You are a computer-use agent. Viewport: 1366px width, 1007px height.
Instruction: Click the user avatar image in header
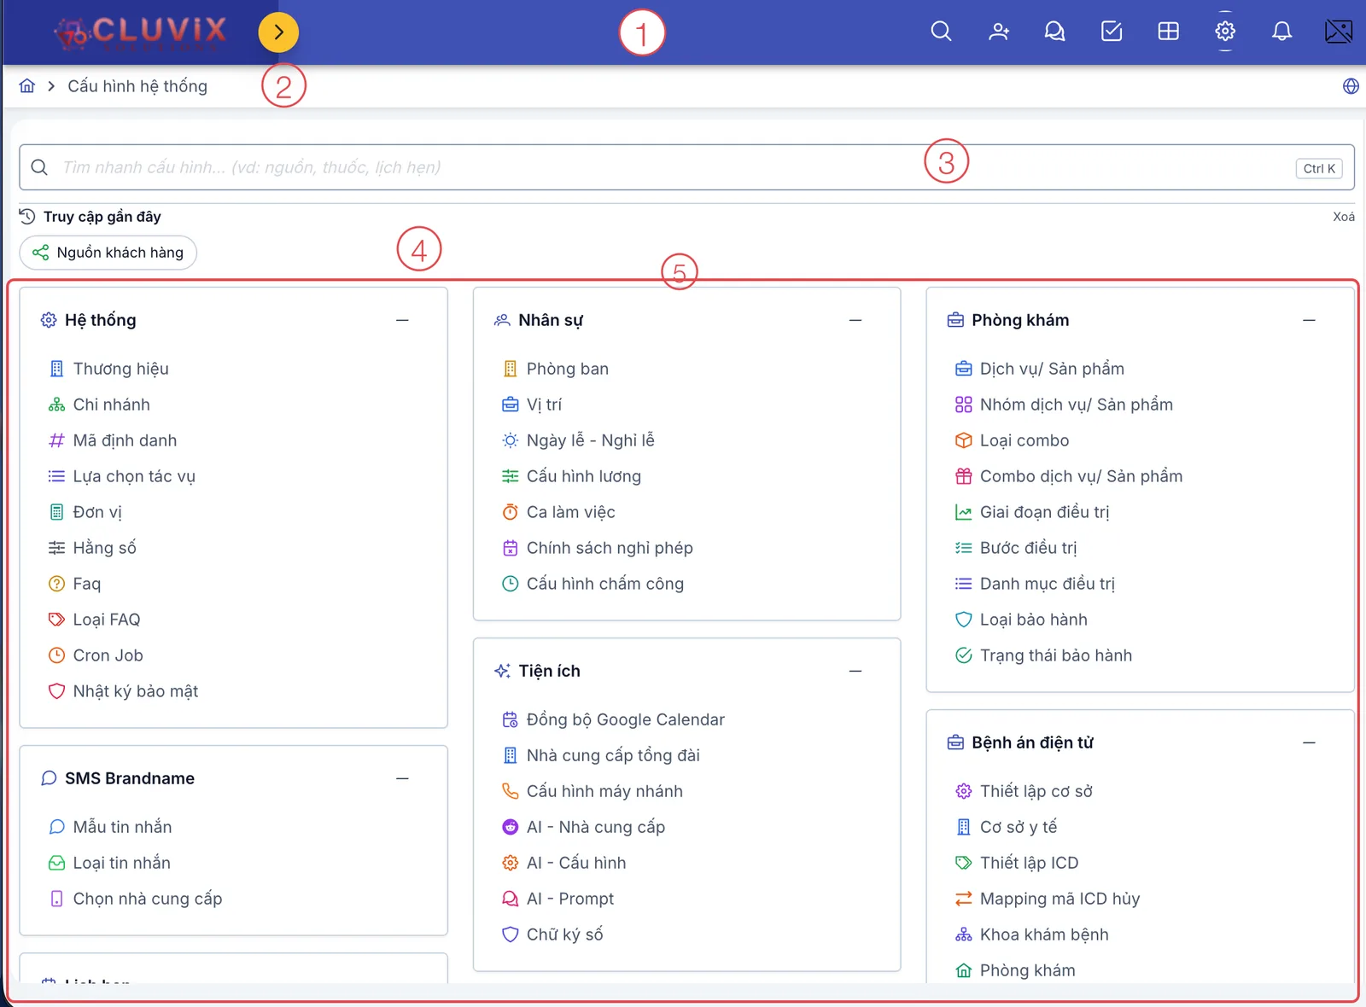(x=1339, y=32)
